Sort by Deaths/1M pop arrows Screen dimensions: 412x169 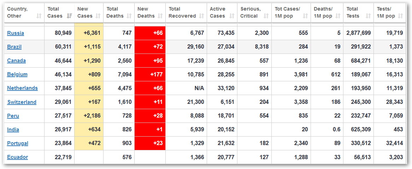pos(338,16)
